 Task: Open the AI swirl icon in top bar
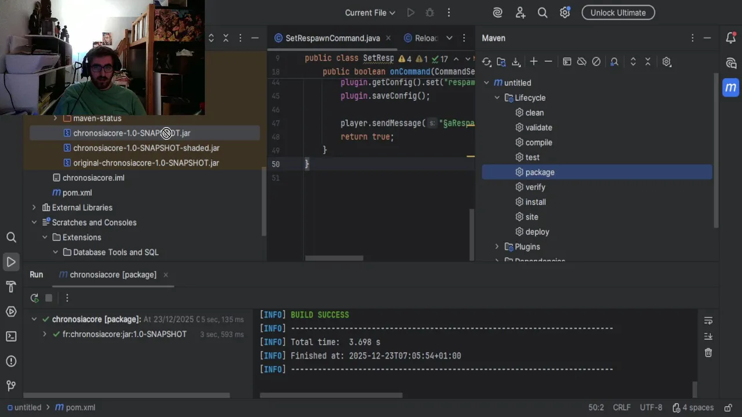(x=497, y=13)
